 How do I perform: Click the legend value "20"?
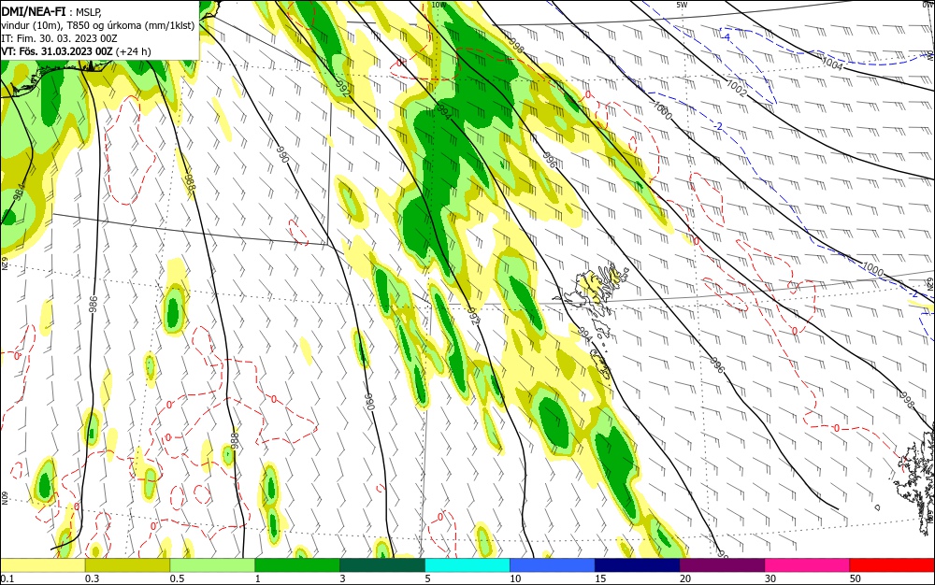(685, 578)
